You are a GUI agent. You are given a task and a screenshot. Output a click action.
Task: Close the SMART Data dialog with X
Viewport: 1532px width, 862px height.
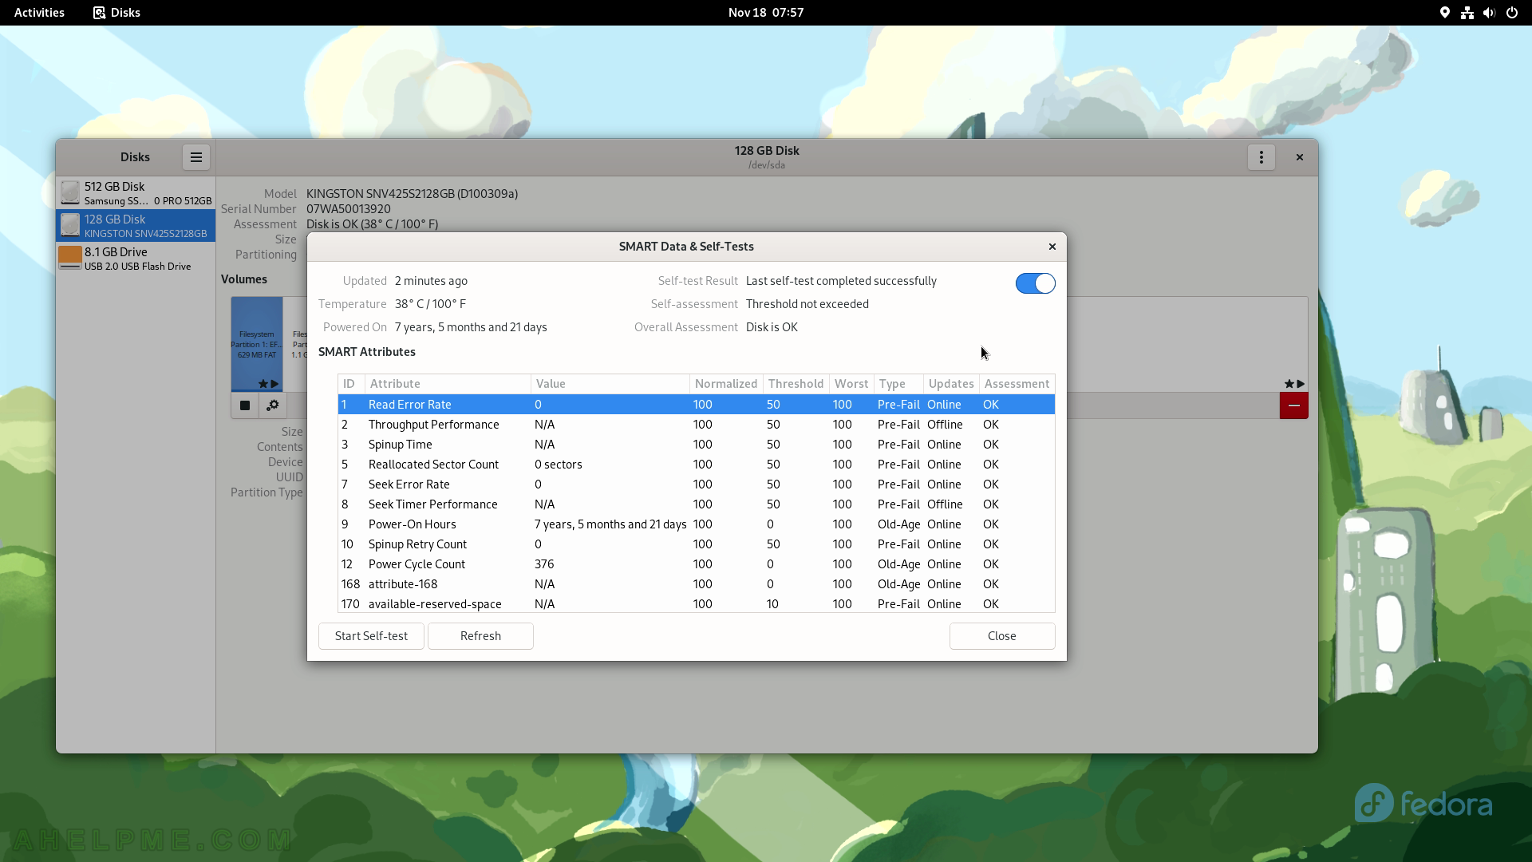click(1052, 247)
